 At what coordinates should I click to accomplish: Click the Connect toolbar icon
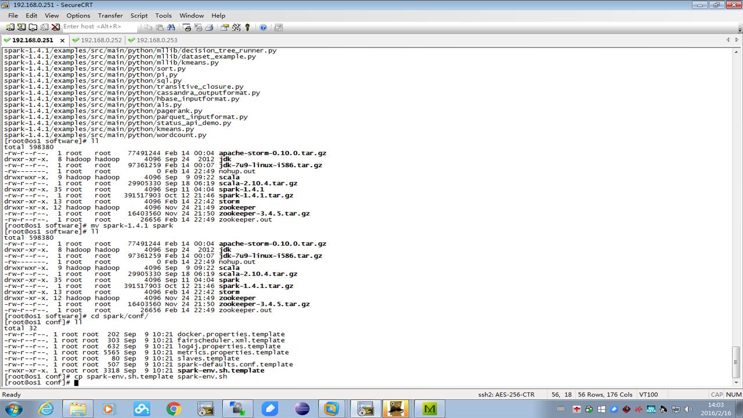[x=10, y=27]
